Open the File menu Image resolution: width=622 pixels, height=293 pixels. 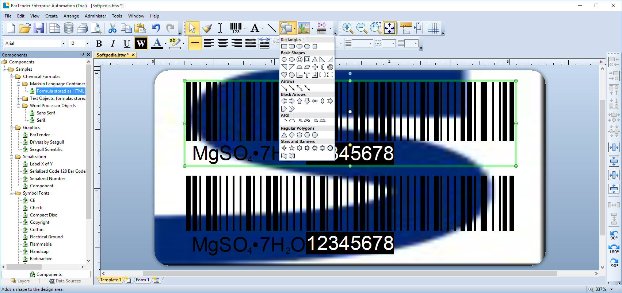tap(8, 16)
